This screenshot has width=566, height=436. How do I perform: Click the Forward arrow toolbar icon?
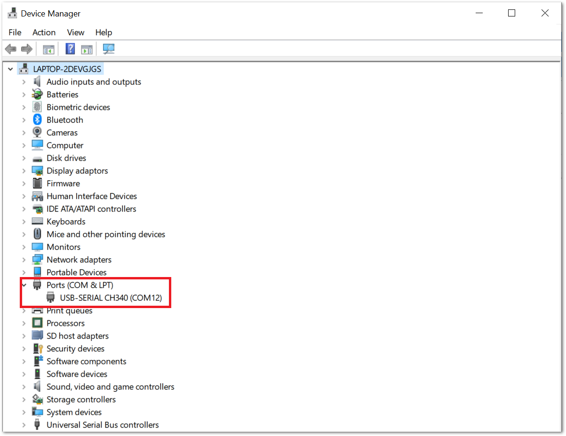(27, 49)
